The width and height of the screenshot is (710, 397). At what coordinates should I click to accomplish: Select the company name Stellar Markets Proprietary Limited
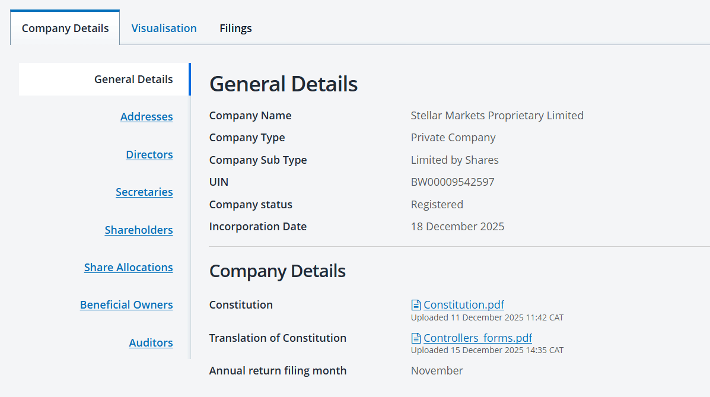pyautogui.click(x=497, y=116)
